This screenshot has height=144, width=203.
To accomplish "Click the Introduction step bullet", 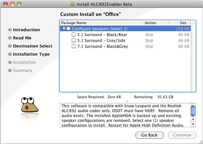I will [10, 30].
